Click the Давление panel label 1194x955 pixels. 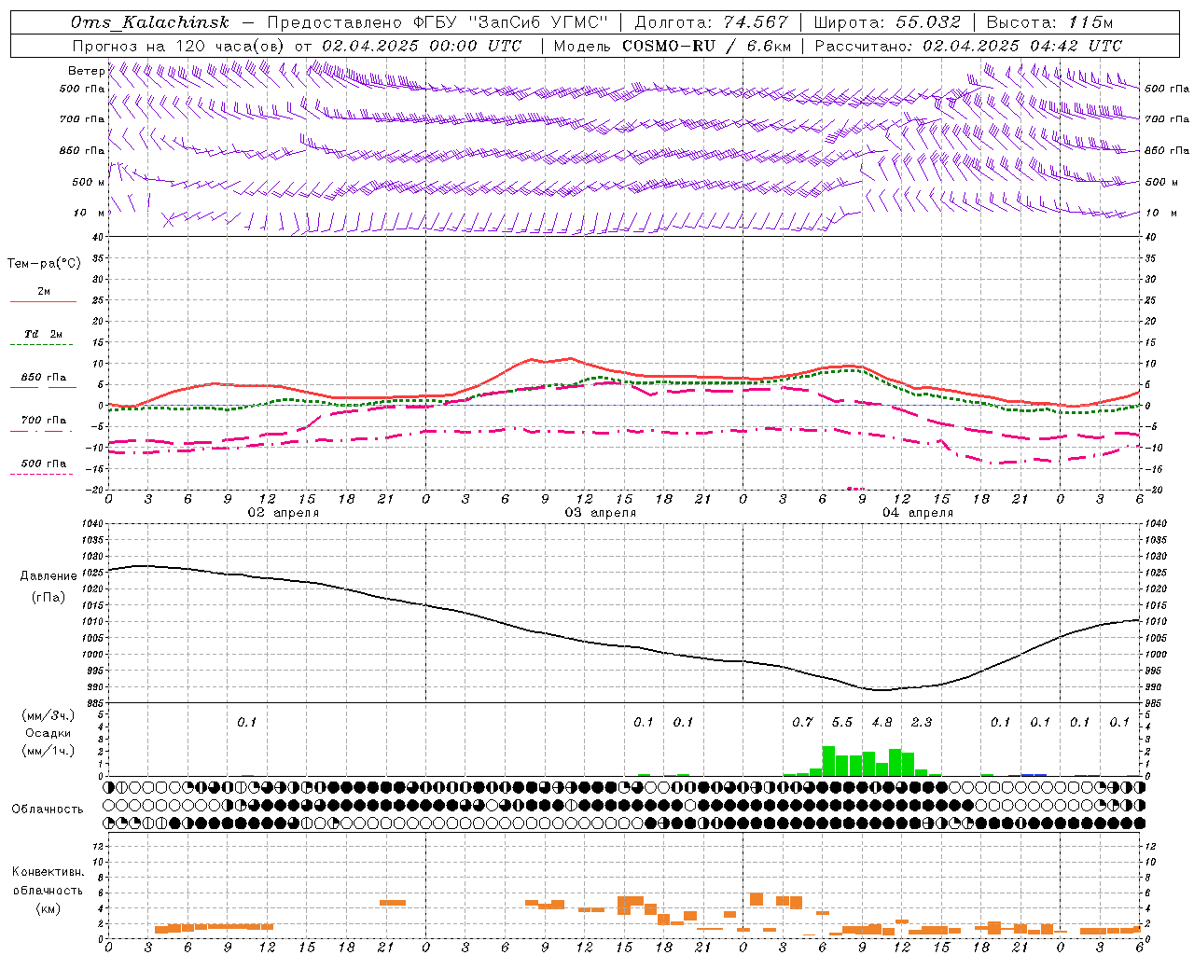[x=49, y=576]
